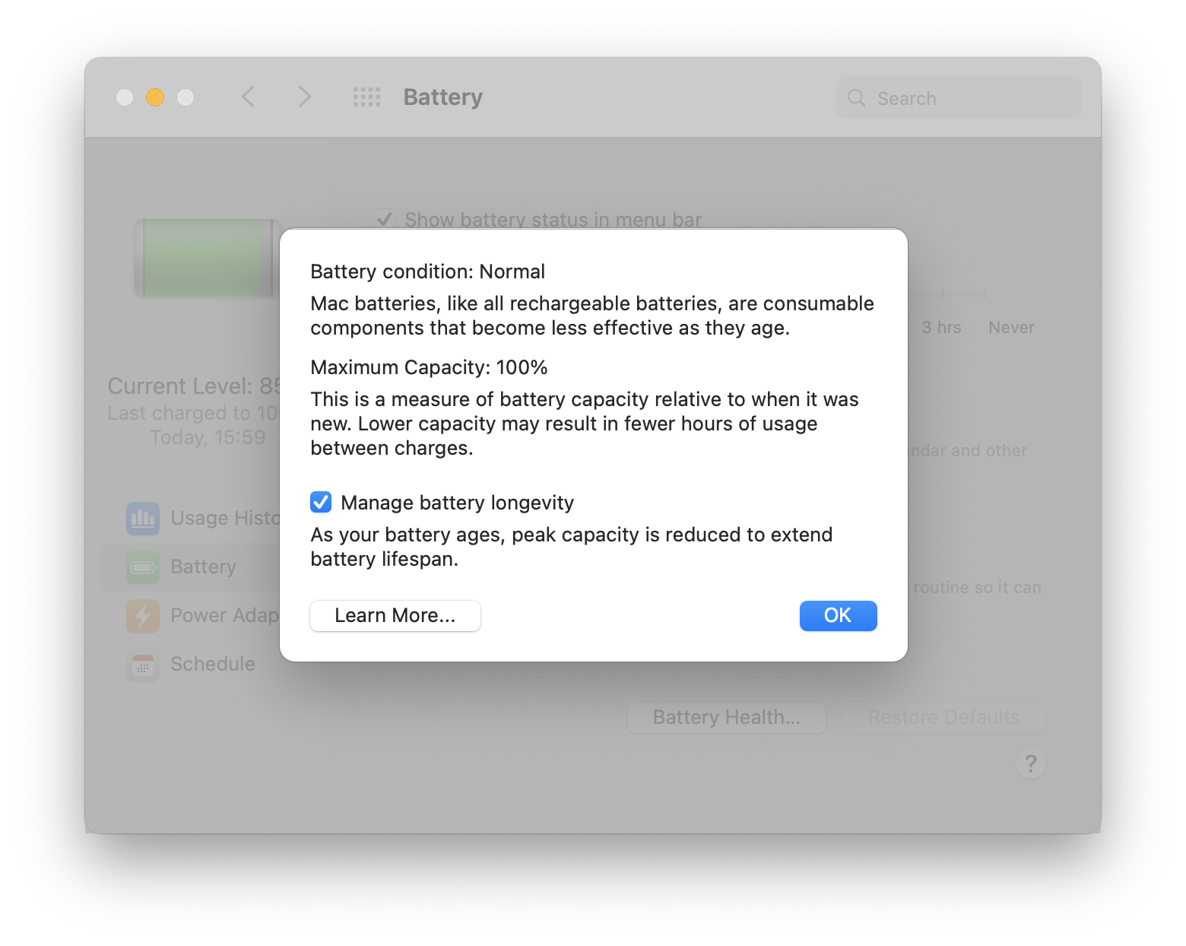Viewport: 1186px width, 946px height.
Task: Go forward with the right chevron
Action: tap(304, 97)
